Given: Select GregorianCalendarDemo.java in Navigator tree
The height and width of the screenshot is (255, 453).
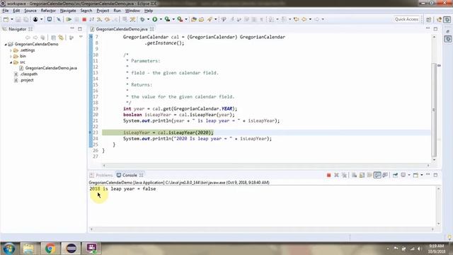Looking at the screenshot, I should [51, 68].
